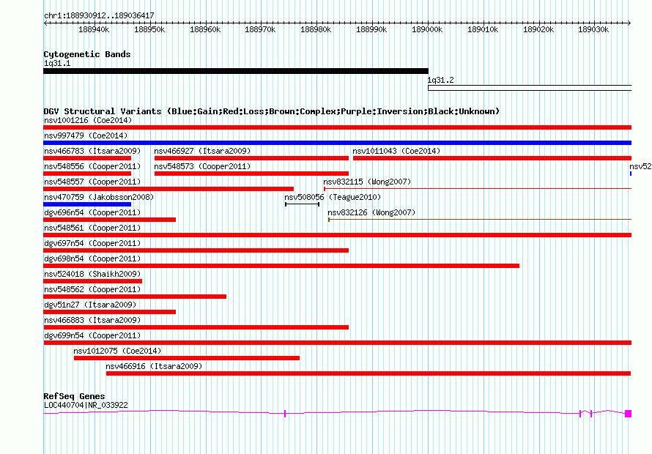Screen dimensions: 652x454
Task: Click the red bar of nsv1012075 (Coe2014)
Action: (x=187, y=358)
